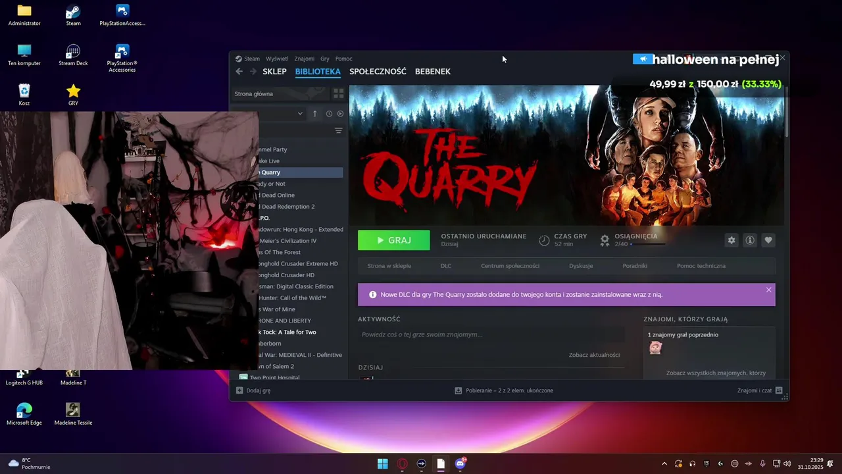The height and width of the screenshot is (474, 842).
Task: Click the sort-order up arrow in library
Action: pos(314,113)
